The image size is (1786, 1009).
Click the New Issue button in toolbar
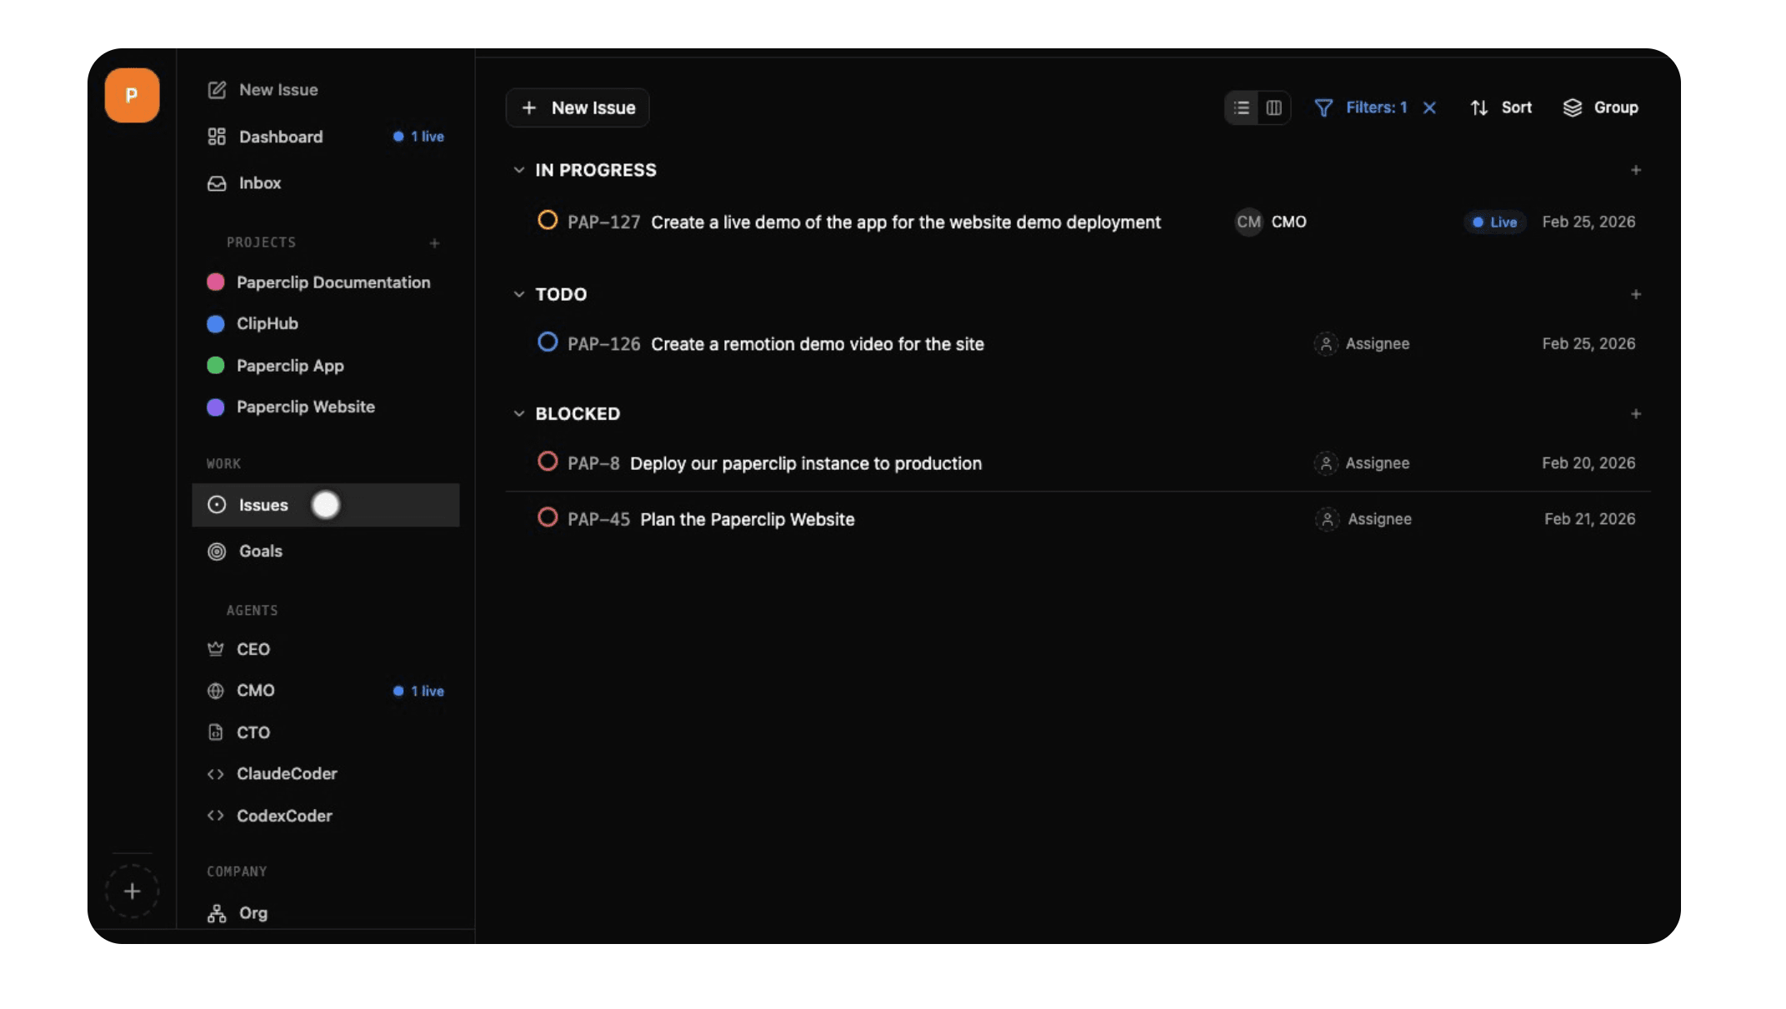578,108
